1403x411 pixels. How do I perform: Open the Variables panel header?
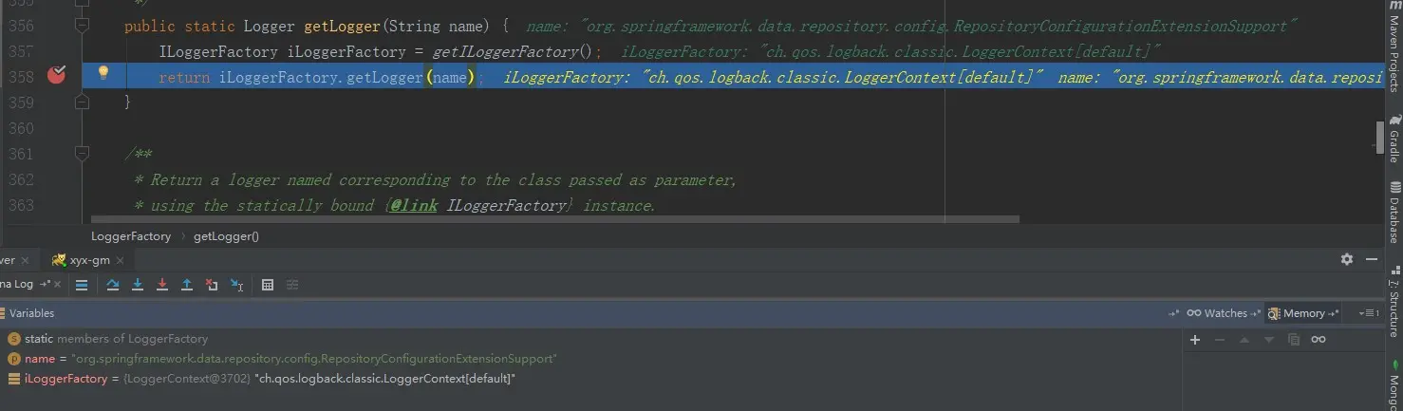coord(31,313)
